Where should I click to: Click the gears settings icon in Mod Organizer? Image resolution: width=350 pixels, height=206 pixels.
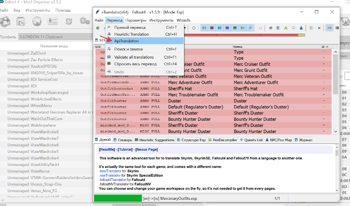point(85,21)
